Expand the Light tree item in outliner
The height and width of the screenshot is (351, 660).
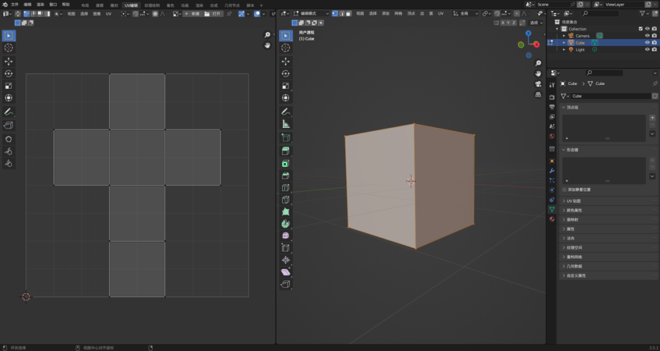click(x=564, y=50)
